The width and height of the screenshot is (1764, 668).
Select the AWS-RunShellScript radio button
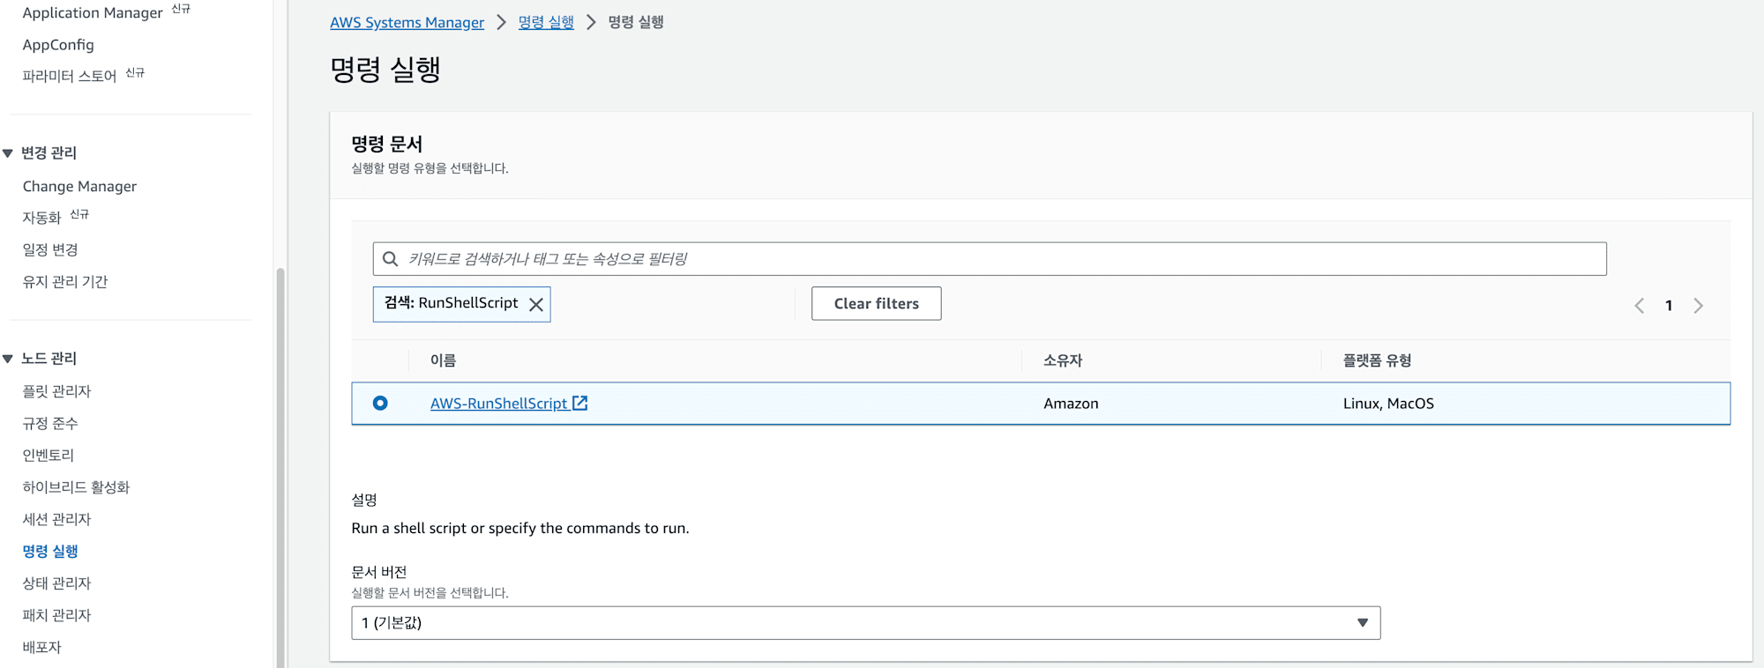tap(380, 403)
